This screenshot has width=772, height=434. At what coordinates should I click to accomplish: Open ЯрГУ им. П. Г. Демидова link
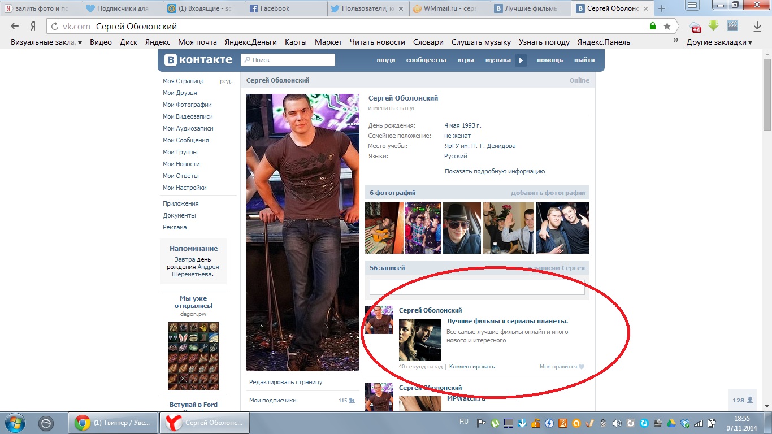pos(480,146)
